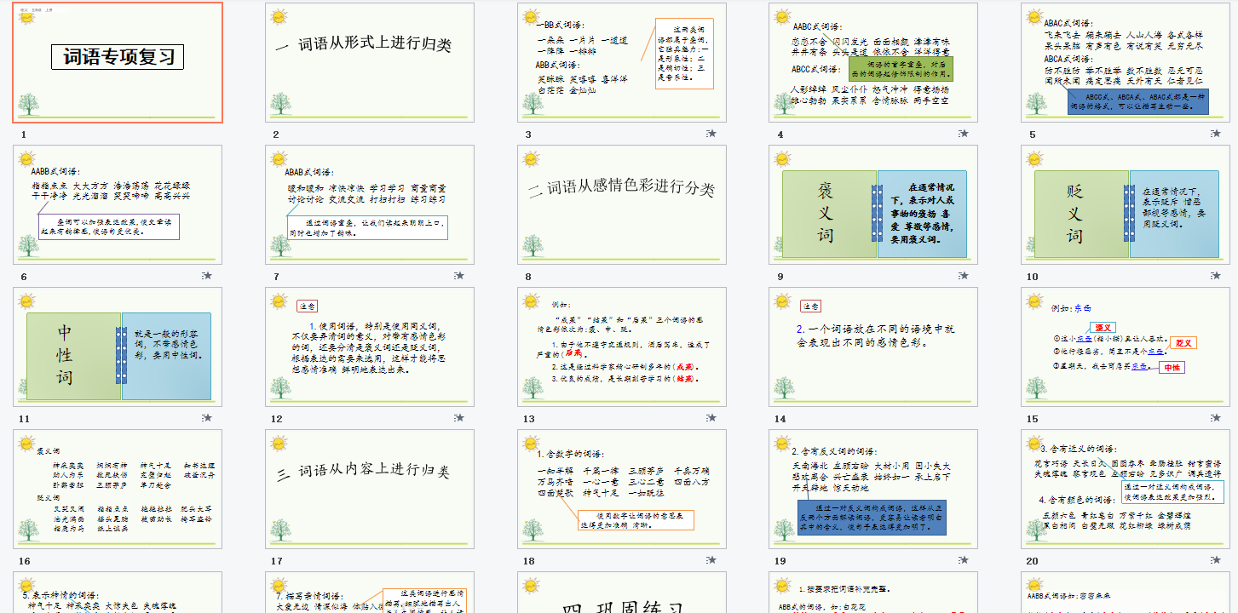
Task: Click the animation star icon under slide 13
Action: point(712,418)
